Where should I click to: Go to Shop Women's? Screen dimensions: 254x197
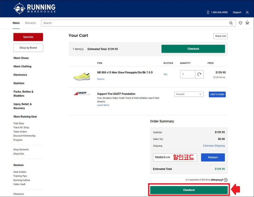[21, 149]
